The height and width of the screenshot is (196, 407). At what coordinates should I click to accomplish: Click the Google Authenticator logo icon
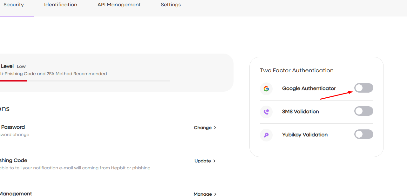pos(266,88)
